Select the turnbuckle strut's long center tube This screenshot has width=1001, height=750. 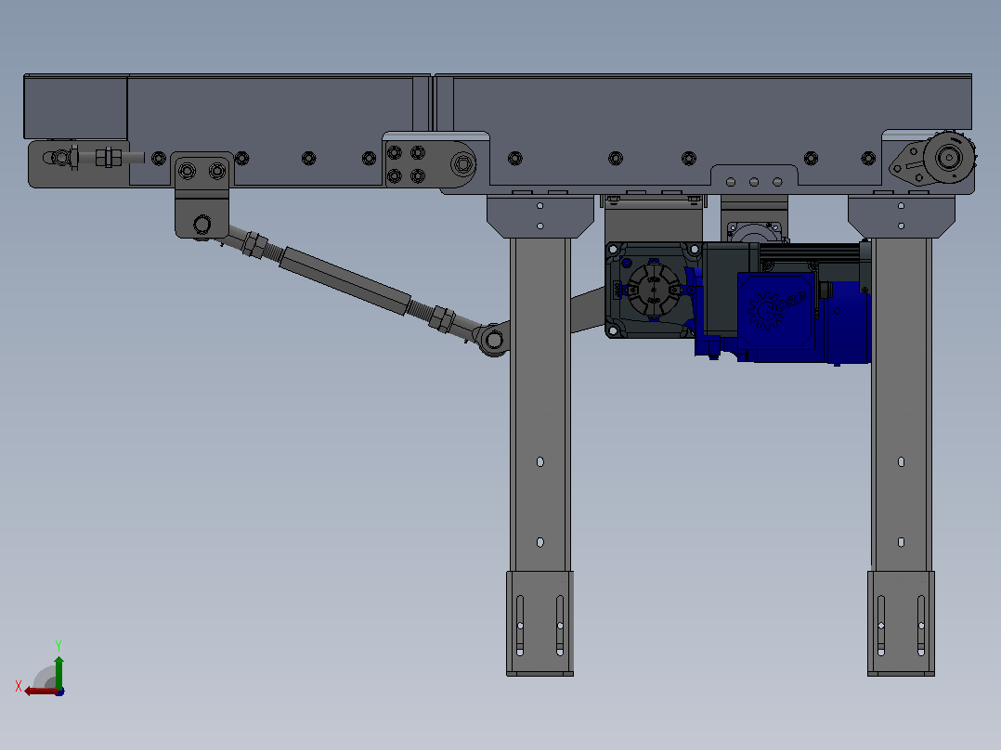pyautogui.click(x=344, y=281)
